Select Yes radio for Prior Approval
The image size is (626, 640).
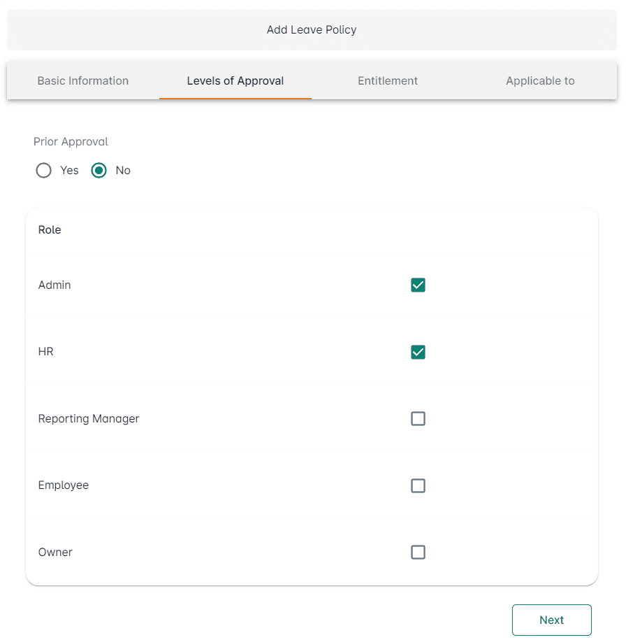coord(44,171)
